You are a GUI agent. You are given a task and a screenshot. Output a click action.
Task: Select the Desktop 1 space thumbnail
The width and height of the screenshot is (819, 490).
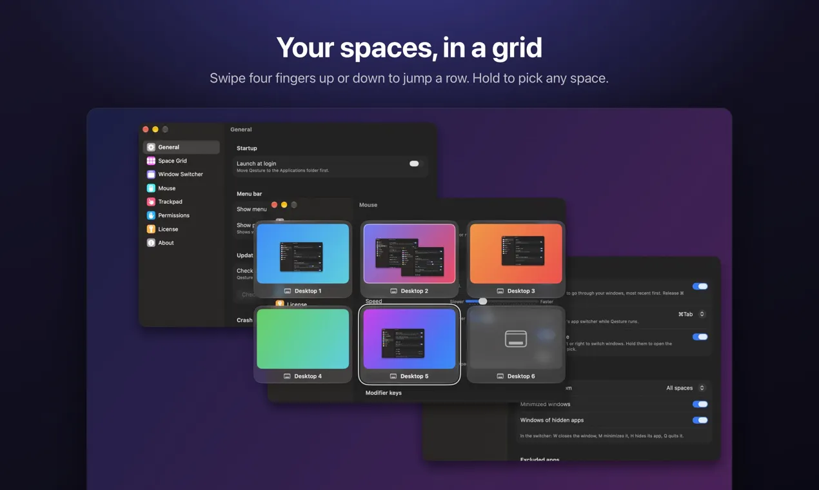tap(303, 259)
